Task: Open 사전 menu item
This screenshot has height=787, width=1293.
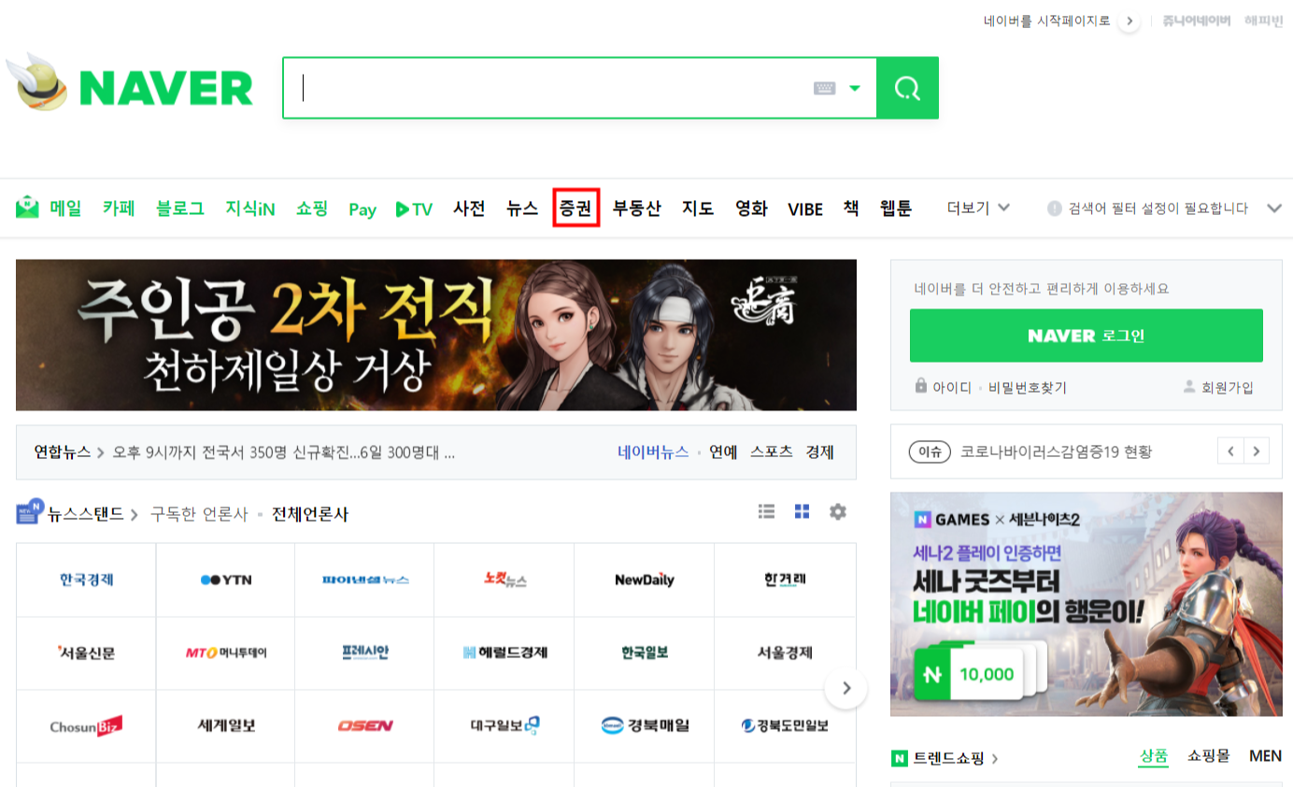Action: [469, 208]
